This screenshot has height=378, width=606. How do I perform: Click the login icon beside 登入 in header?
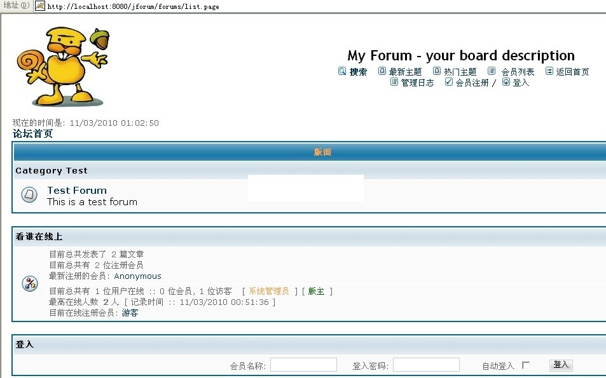coord(506,82)
